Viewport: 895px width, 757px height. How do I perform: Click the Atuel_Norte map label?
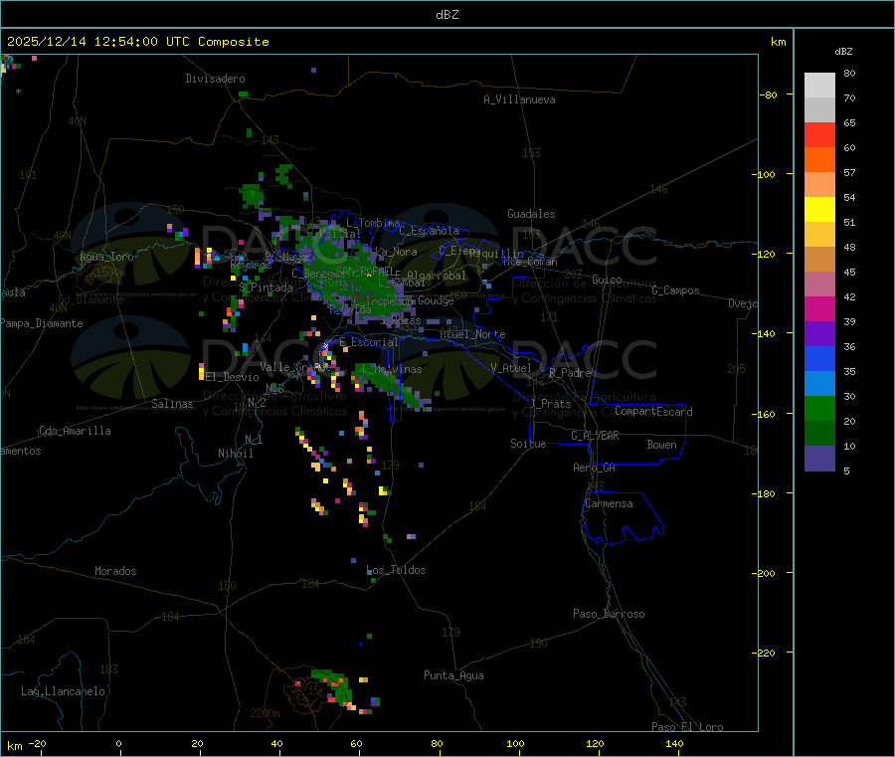472,334
